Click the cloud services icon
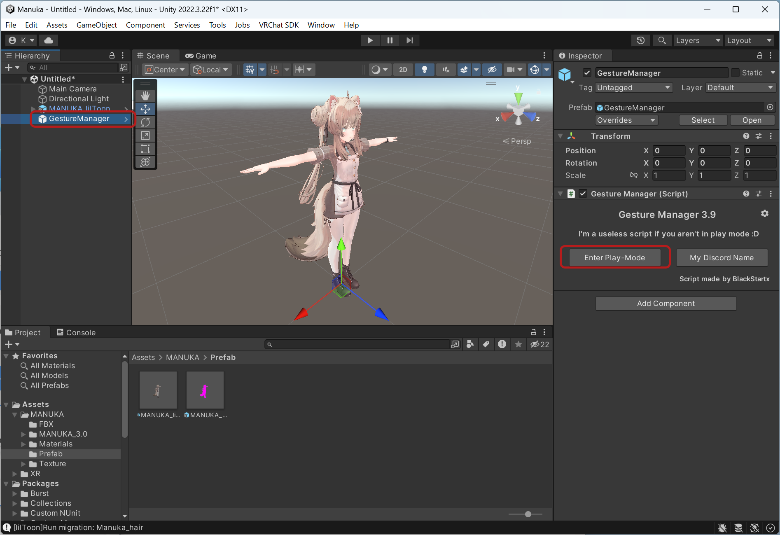Image resolution: width=780 pixels, height=535 pixels. tap(49, 40)
